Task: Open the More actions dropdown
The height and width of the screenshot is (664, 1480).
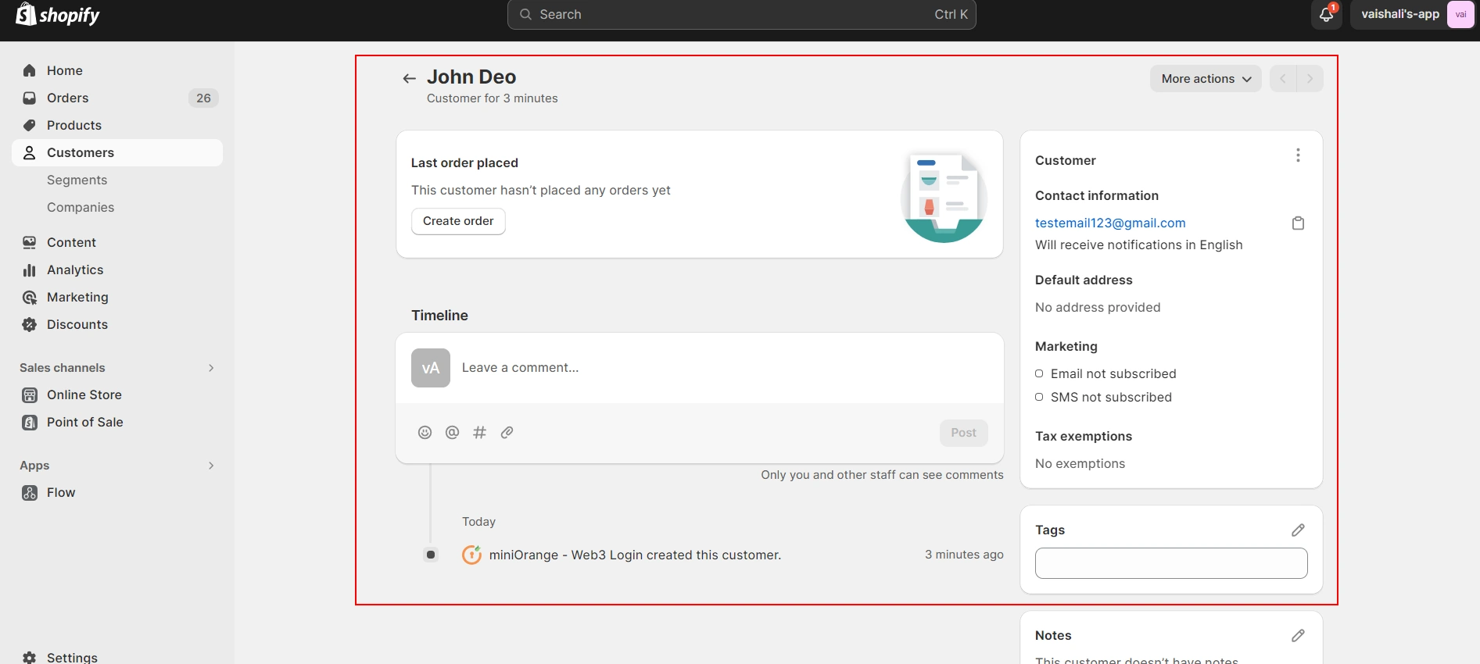Action: pos(1206,78)
